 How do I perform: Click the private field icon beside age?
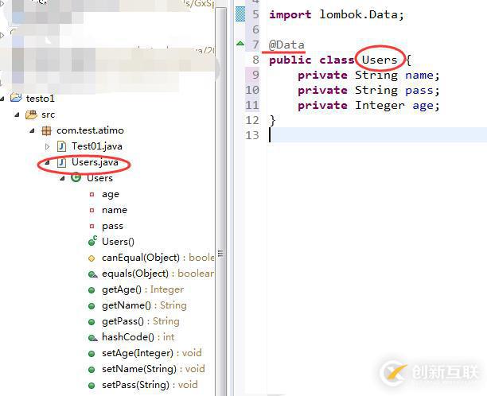coord(92,195)
